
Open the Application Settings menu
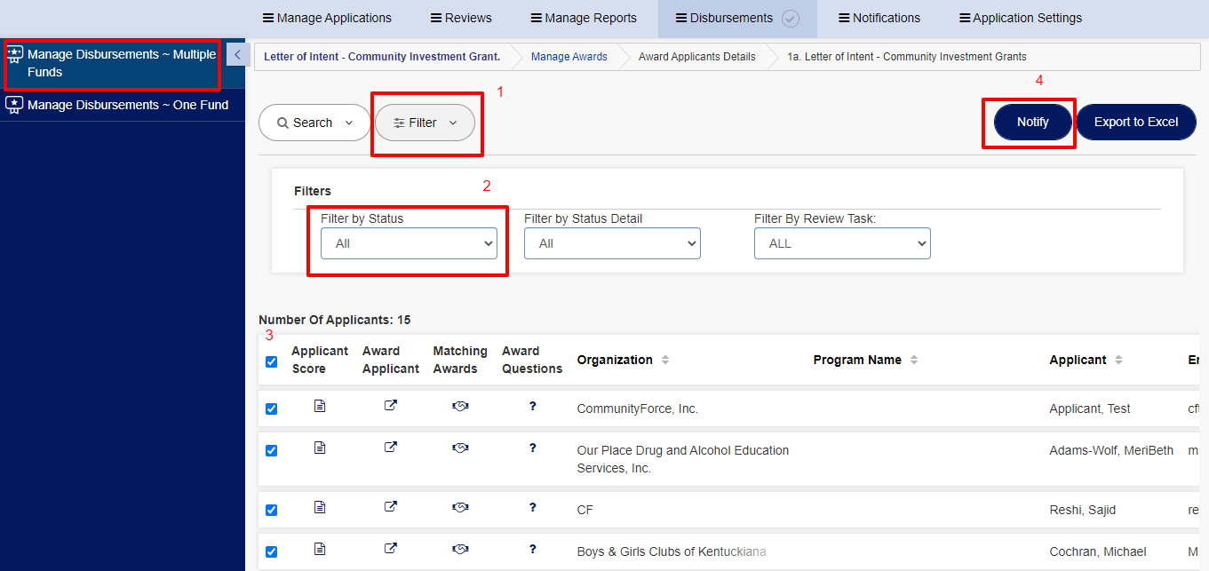click(x=1021, y=18)
